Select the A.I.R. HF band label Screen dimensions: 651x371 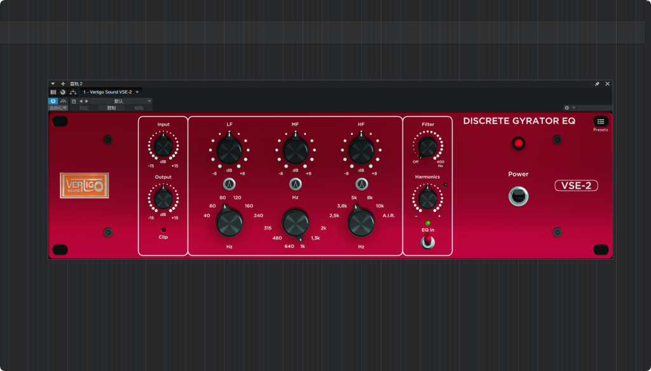click(x=388, y=215)
